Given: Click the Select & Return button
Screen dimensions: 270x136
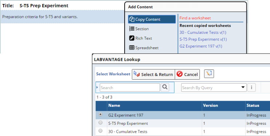Looking at the screenshot, I should click(x=153, y=75).
